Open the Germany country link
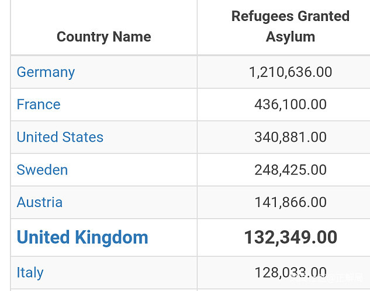This screenshot has width=370, height=291. (46, 72)
